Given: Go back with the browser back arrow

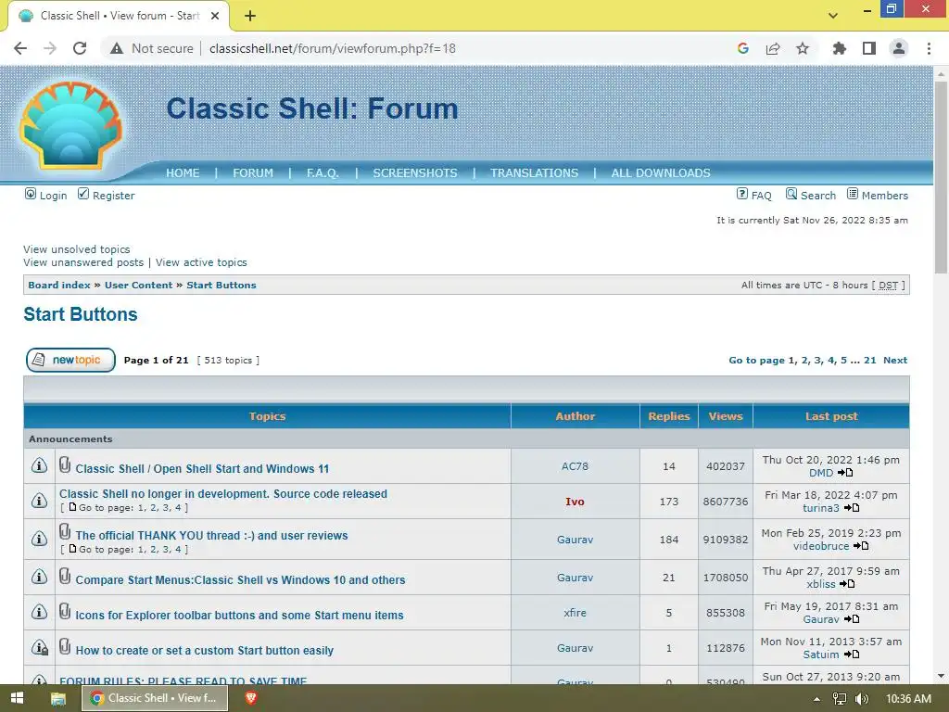Looking at the screenshot, I should click(20, 48).
